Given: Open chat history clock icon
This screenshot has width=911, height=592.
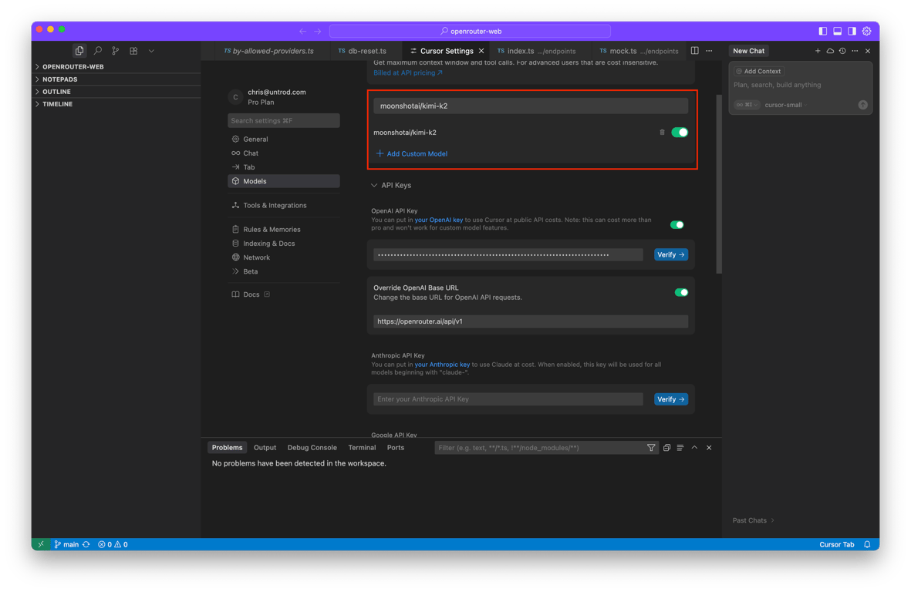Looking at the screenshot, I should click(842, 51).
